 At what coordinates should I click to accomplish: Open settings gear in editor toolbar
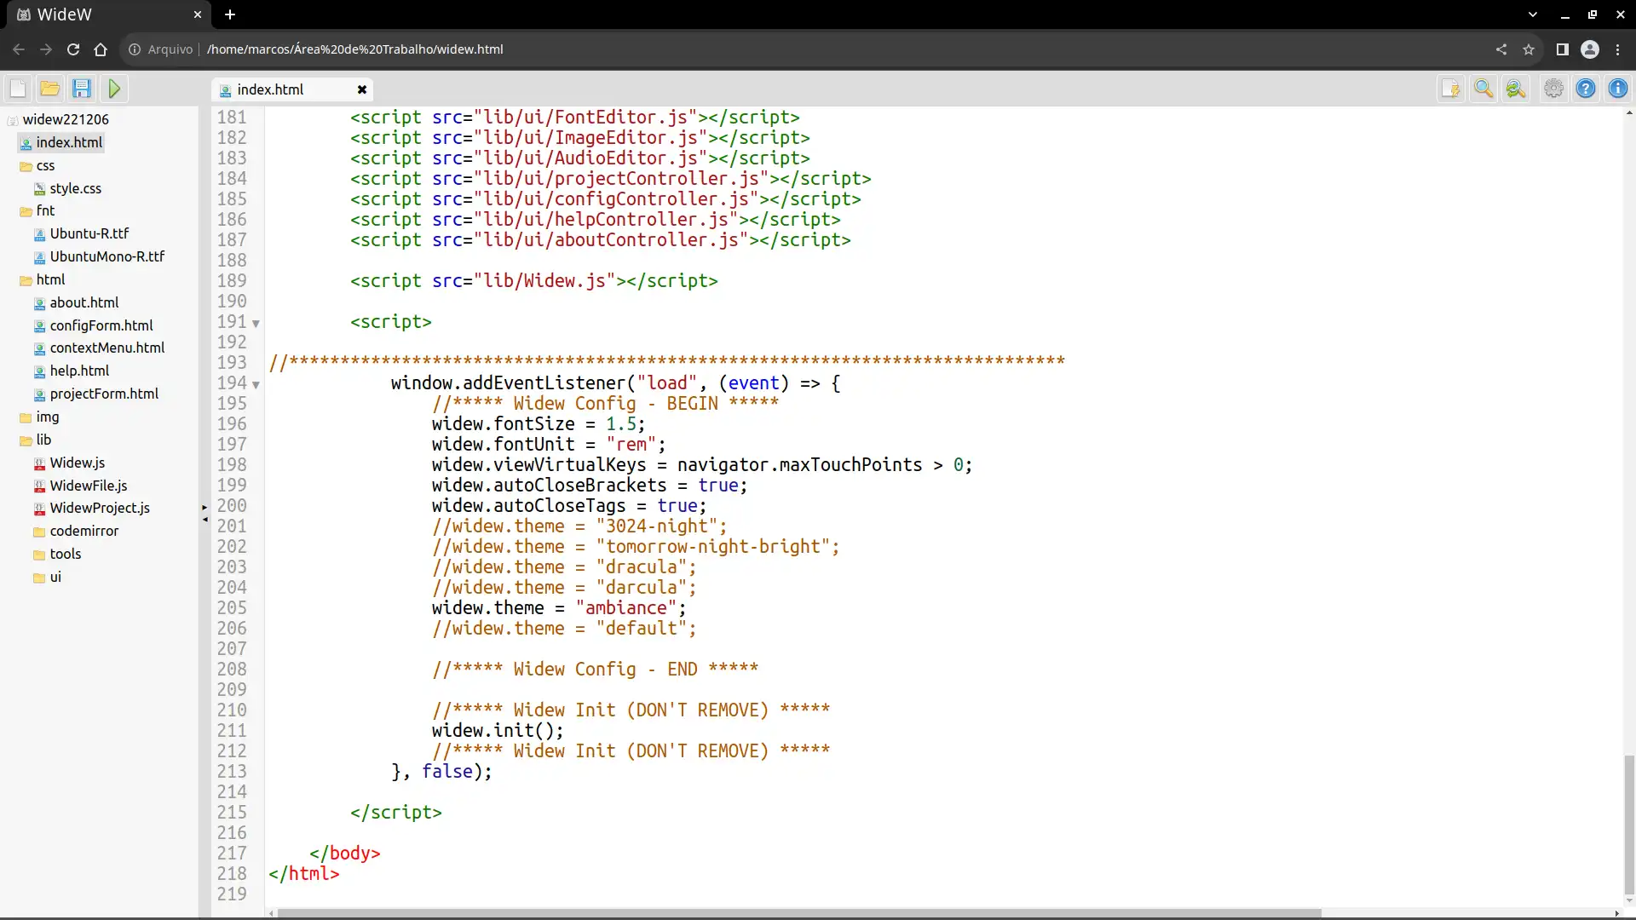tap(1553, 89)
